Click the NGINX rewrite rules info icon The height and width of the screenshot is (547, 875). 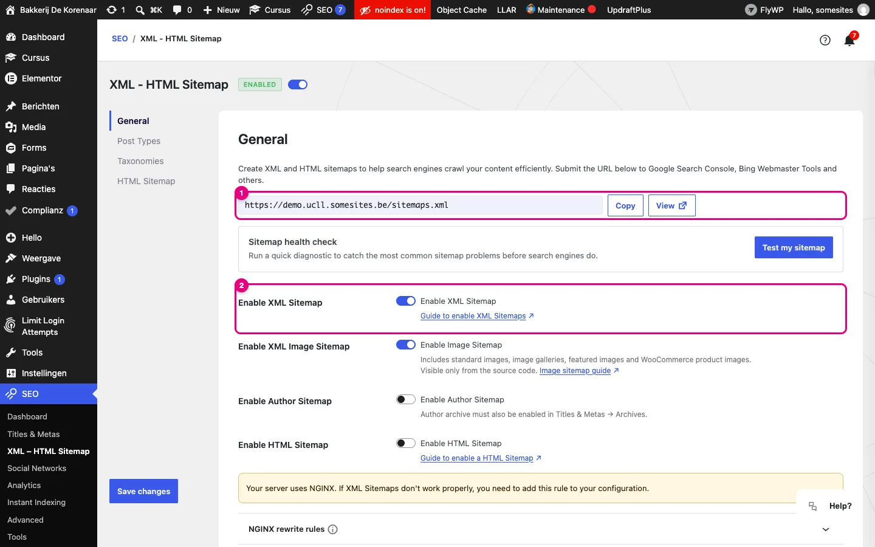coord(333,529)
